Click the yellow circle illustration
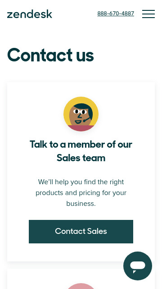 click(x=81, y=114)
